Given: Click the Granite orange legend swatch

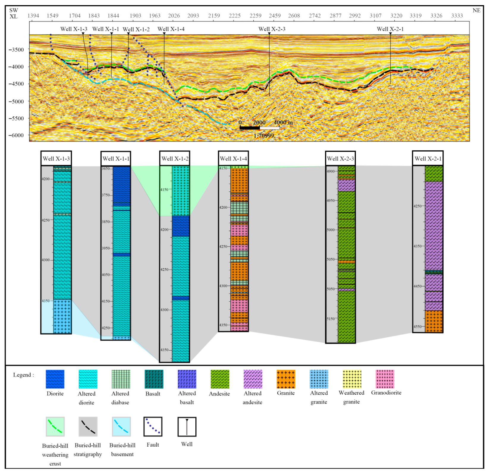Looking at the screenshot, I should coord(286,379).
